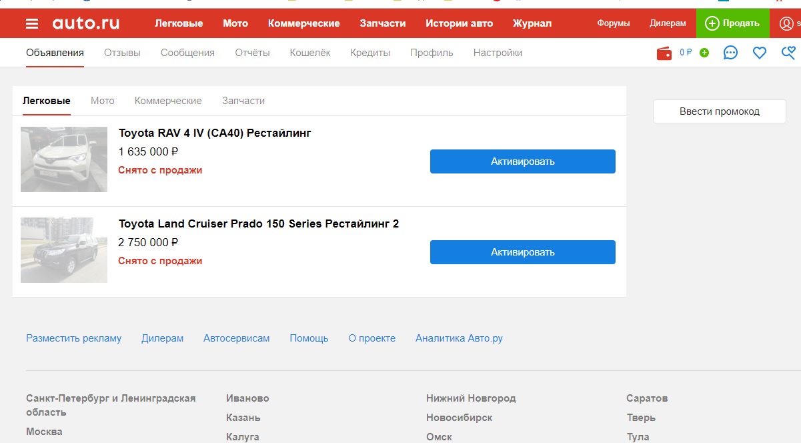Open the Дилерам link in red header
Image resolution: width=801 pixels, height=443 pixels.
click(x=668, y=23)
